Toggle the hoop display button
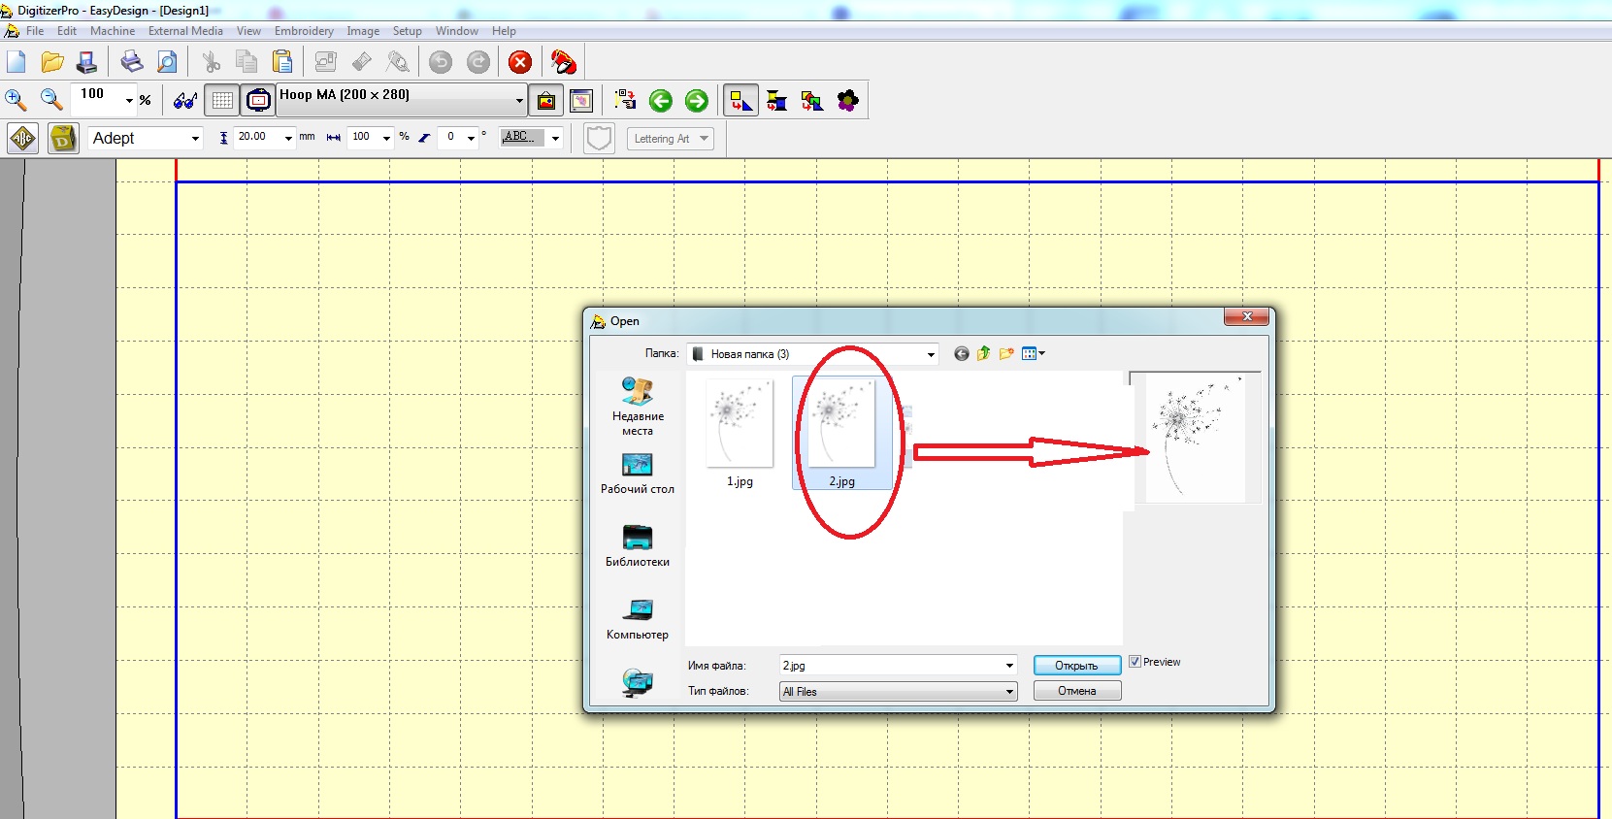Viewport: 1612px width, 819px height. point(258,100)
